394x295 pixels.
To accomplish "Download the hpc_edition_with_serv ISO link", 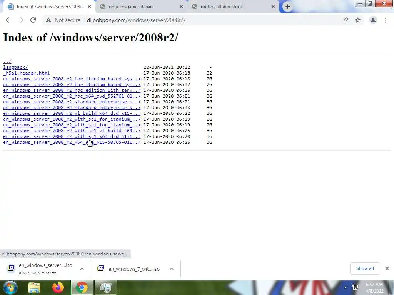I will 72,90.
